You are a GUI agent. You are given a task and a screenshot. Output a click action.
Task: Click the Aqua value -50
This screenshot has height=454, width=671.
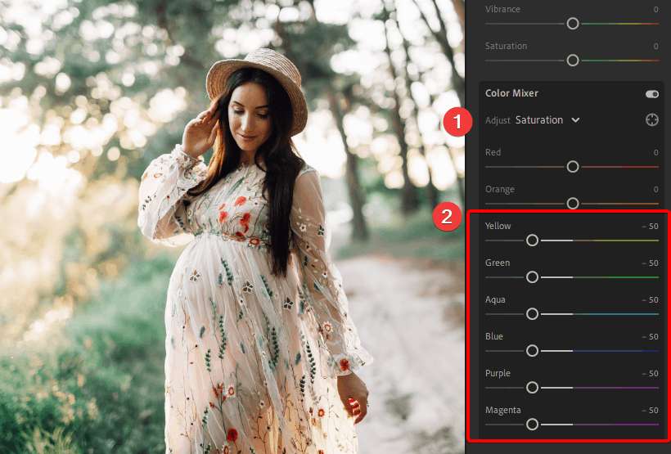(x=650, y=300)
